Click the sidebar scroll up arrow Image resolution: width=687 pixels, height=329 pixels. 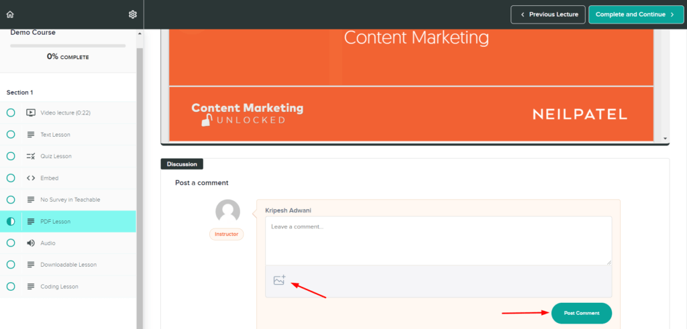[x=140, y=34]
